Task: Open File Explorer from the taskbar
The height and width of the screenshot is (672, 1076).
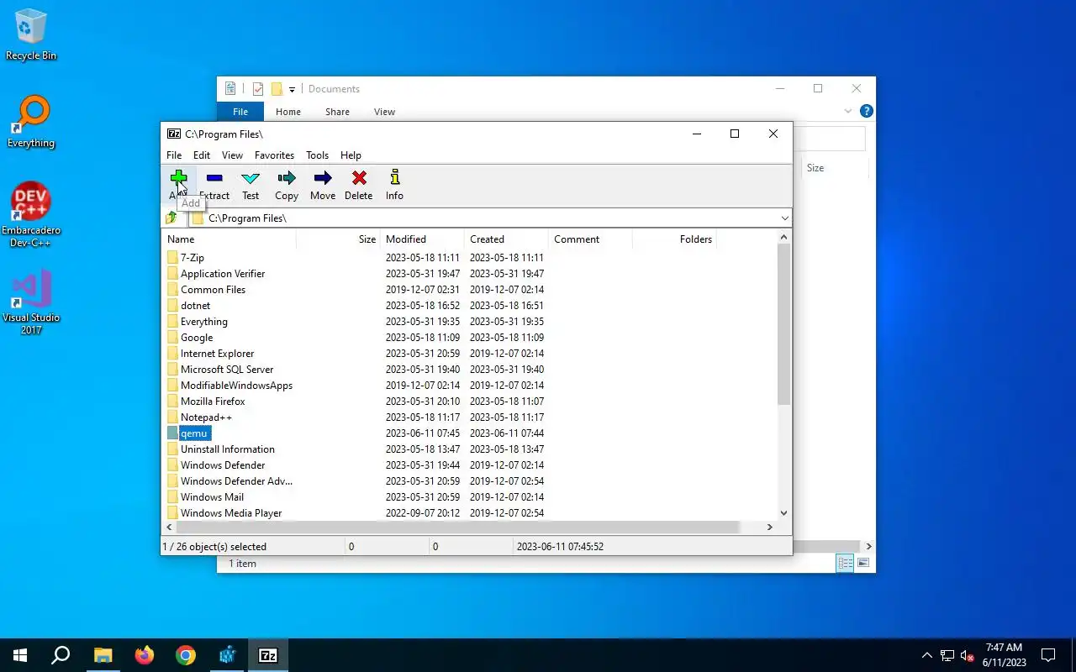Action: click(x=103, y=655)
